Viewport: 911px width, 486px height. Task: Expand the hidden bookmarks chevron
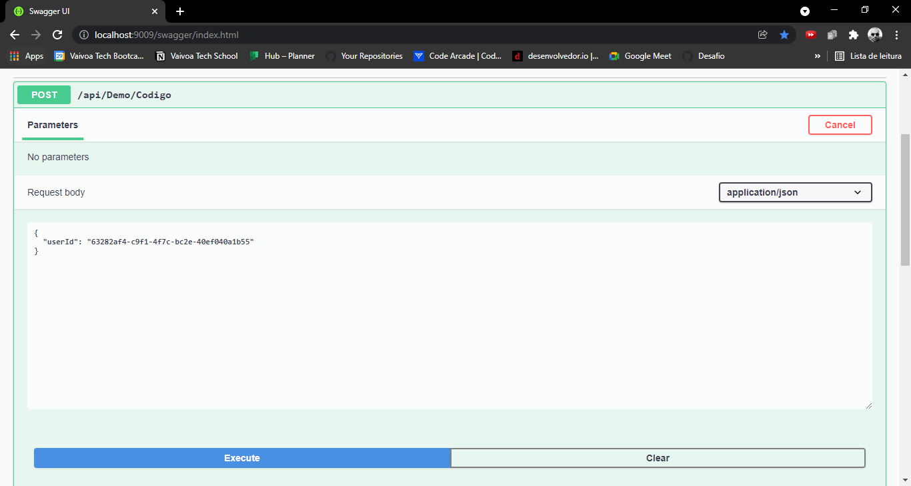pyautogui.click(x=817, y=56)
